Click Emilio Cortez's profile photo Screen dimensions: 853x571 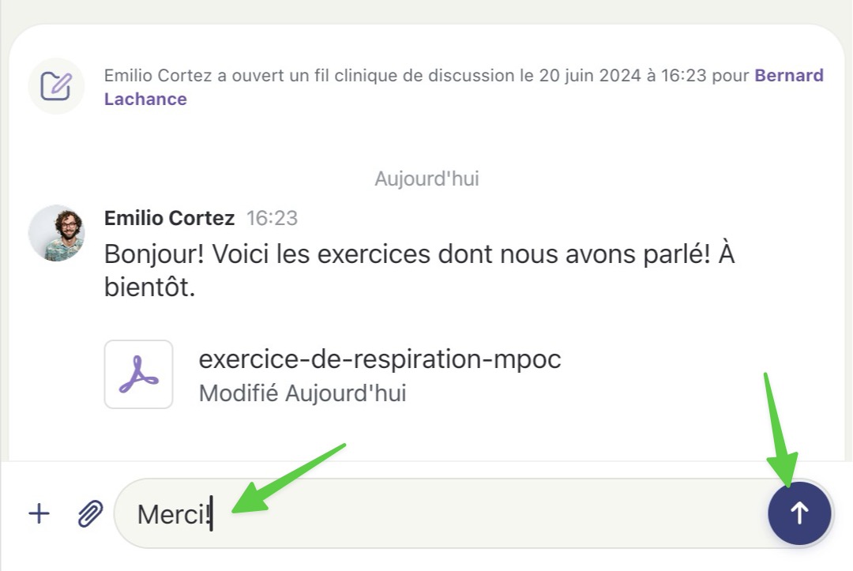[57, 233]
